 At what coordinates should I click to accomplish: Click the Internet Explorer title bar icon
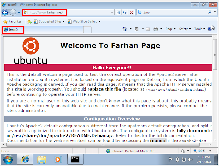(4, 4)
